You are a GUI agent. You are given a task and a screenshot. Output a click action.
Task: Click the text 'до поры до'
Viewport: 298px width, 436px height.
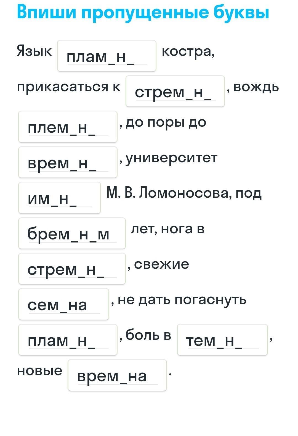(x=166, y=122)
